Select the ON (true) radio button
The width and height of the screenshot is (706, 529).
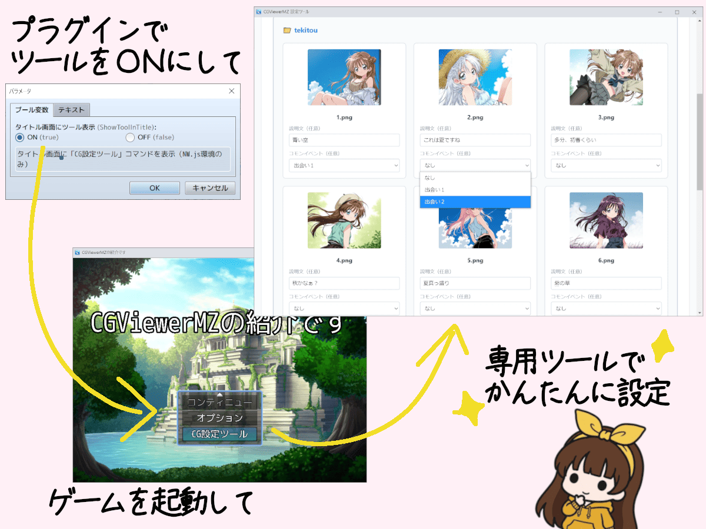21,138
